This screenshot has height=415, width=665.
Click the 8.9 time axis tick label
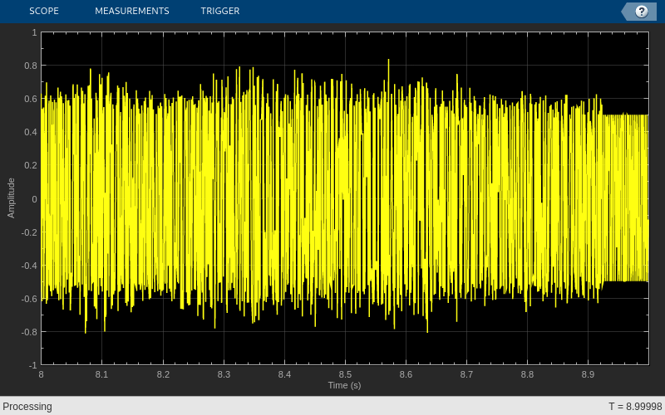[x=588, y=374]
